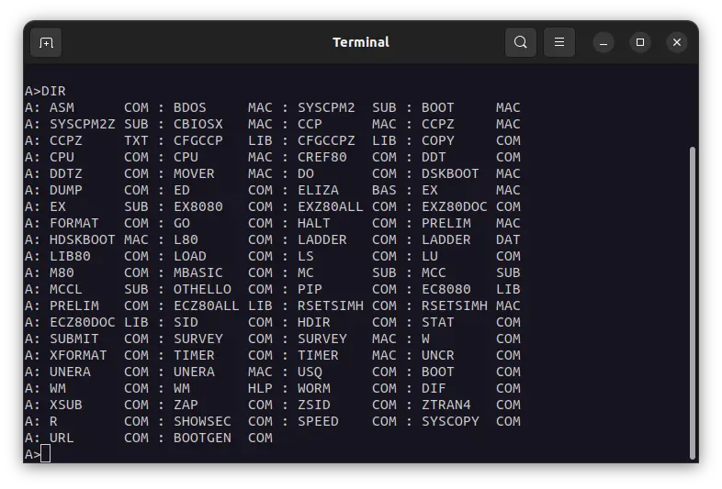
Task: Open the terminal search
Action: coord(520,42)
